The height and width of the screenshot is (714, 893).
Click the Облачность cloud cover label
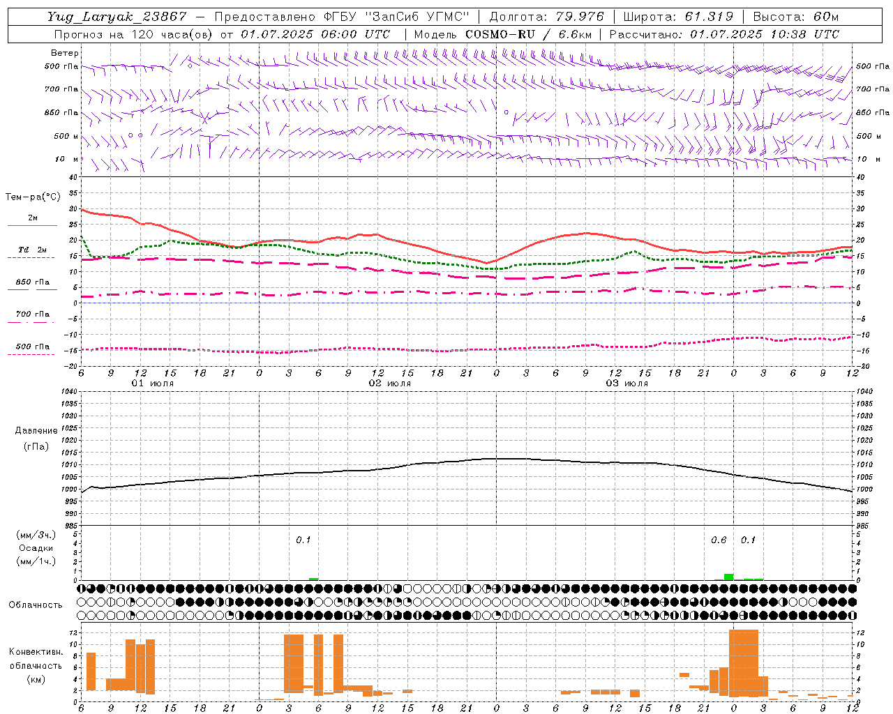[x=36, y=605]
